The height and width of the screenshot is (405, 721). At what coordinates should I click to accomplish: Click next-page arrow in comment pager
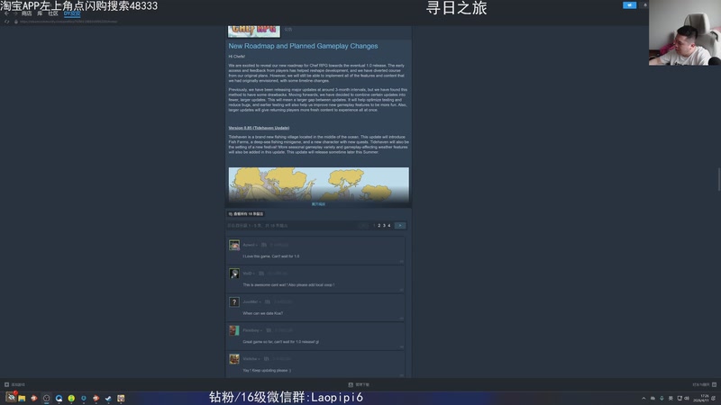click(x=400, y=226)
